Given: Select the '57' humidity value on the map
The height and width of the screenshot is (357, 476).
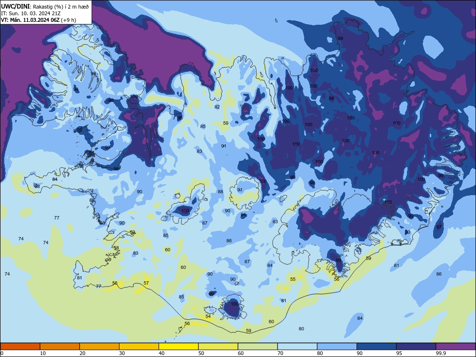Looking at the screenshot, I should click(146, 283).
